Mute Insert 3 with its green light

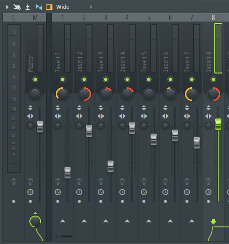coord(106,79)
